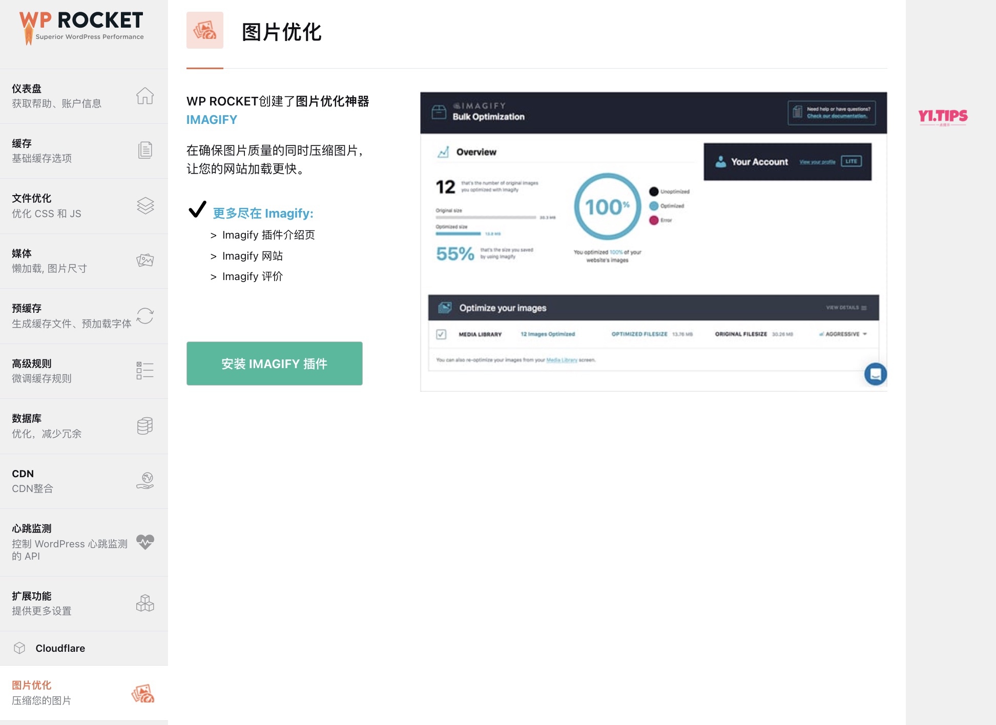
Task: Select 高级规则 menu entry
Action: [84, 371]
